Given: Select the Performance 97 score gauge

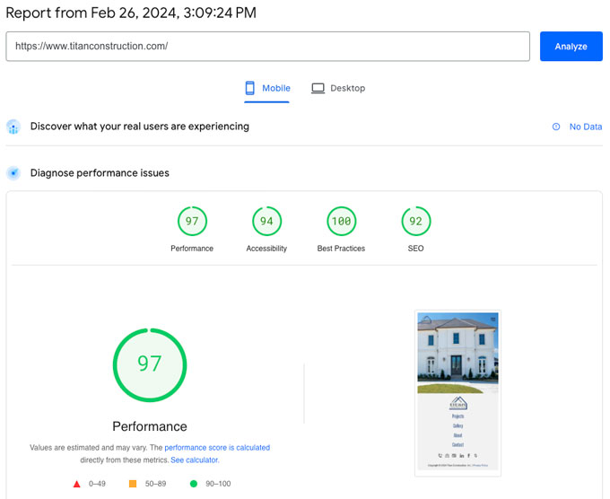Looking at the screenshot, I should (192, 221).
